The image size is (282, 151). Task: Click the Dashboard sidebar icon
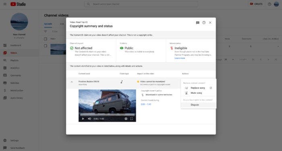pos(5,45)
